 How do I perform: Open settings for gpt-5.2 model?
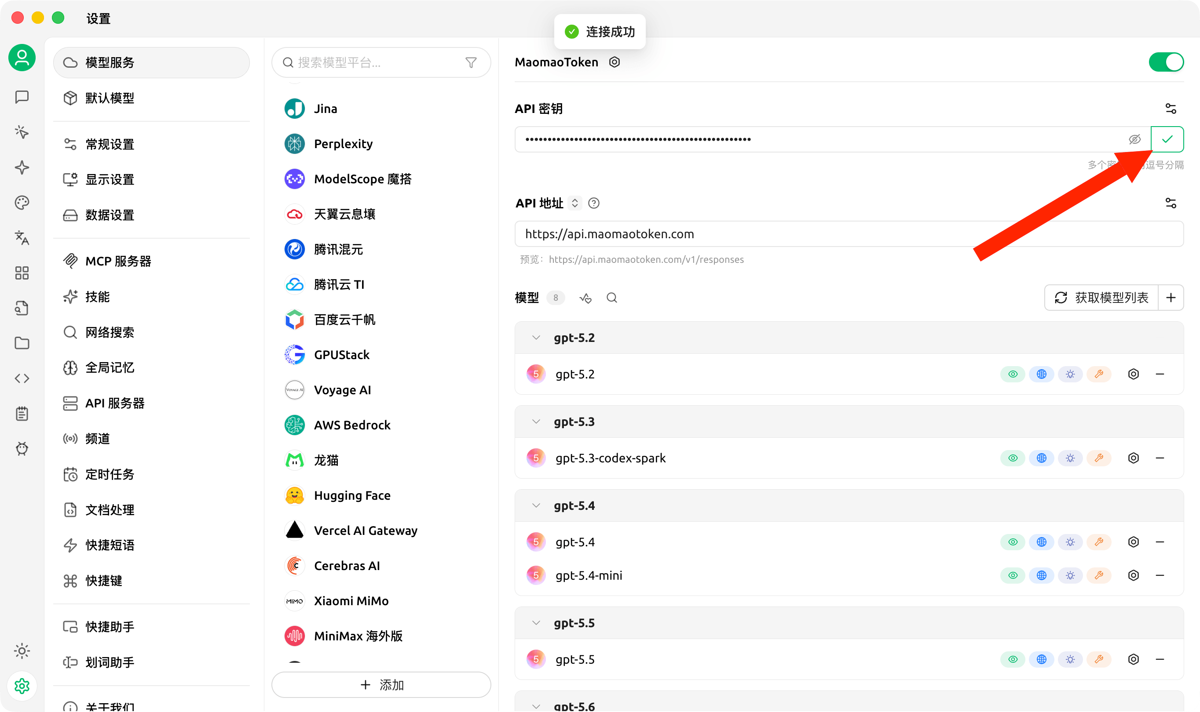(x=1133, y=374)
